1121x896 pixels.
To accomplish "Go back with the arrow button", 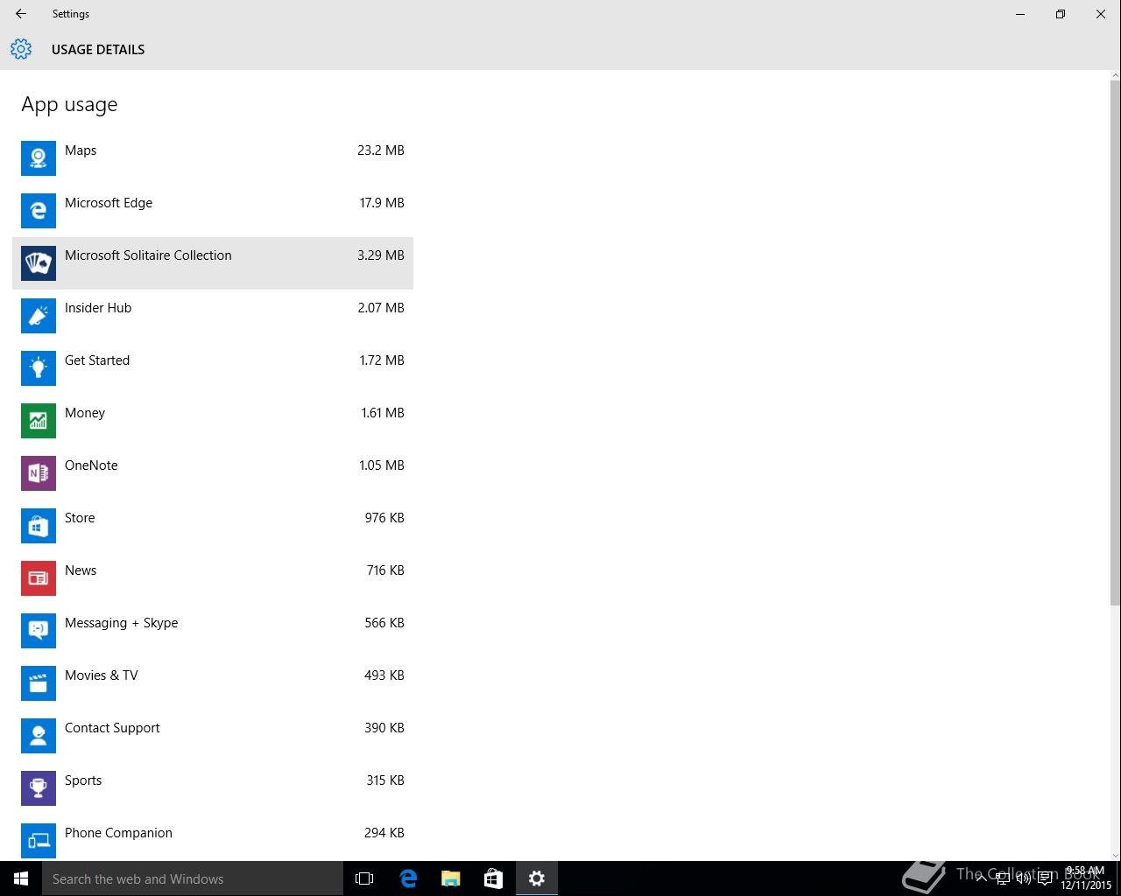I will (x=21, y=14).
